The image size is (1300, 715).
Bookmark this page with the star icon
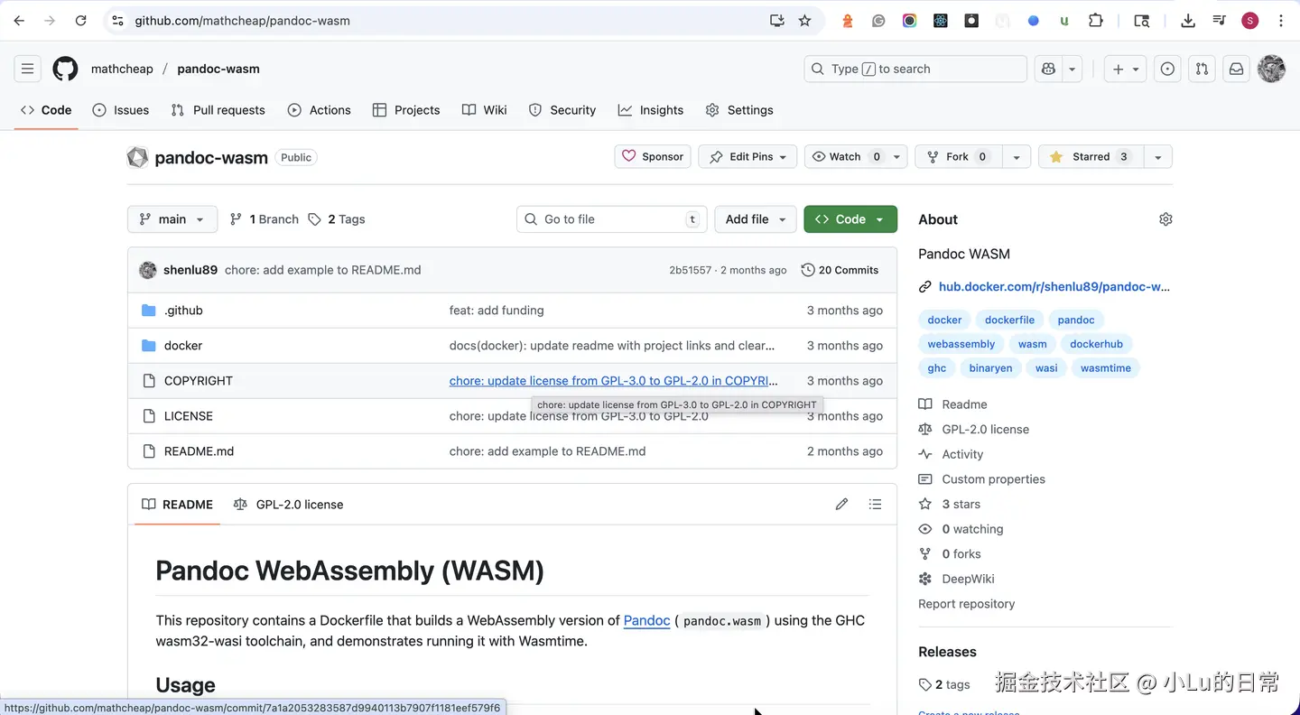coord(805,21)
